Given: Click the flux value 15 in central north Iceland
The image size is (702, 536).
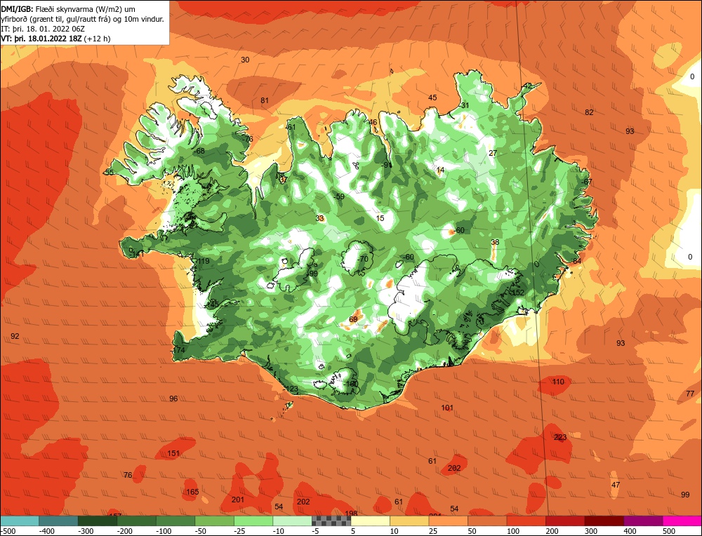Looking at the screenshot, I should [x=380, y=218].
